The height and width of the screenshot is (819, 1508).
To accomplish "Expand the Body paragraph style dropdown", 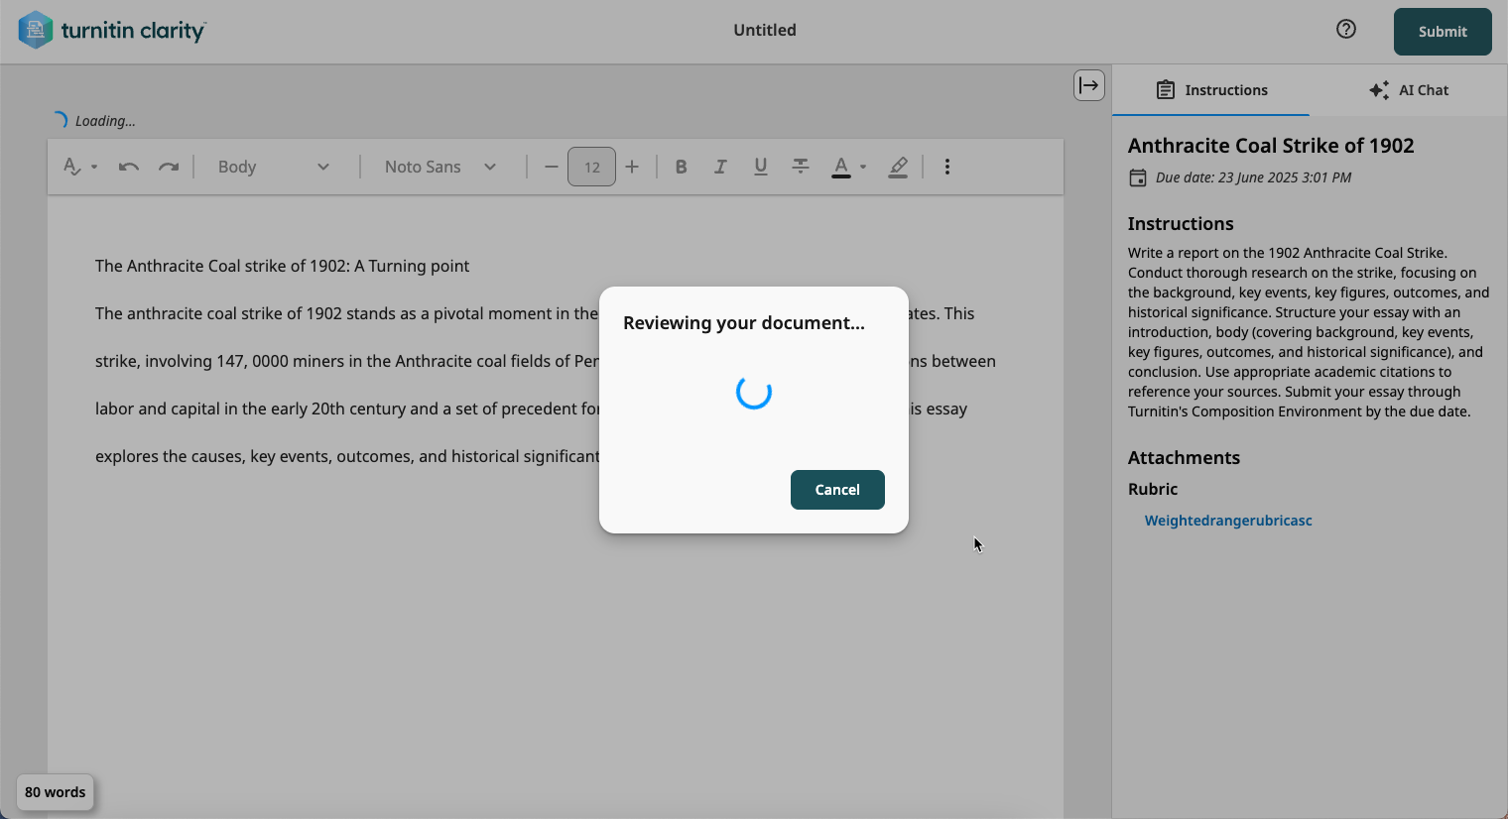I will 274,167.
